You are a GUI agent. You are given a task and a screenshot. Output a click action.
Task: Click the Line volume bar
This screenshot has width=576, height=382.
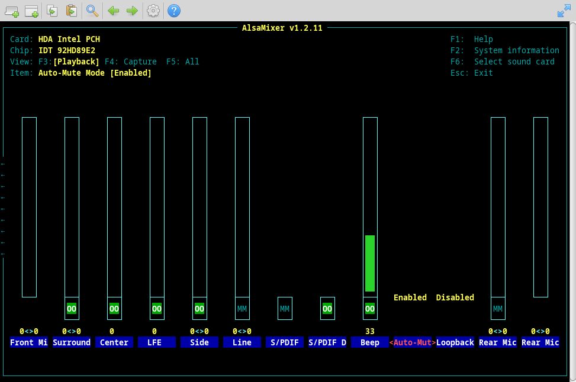click(242, 208)
